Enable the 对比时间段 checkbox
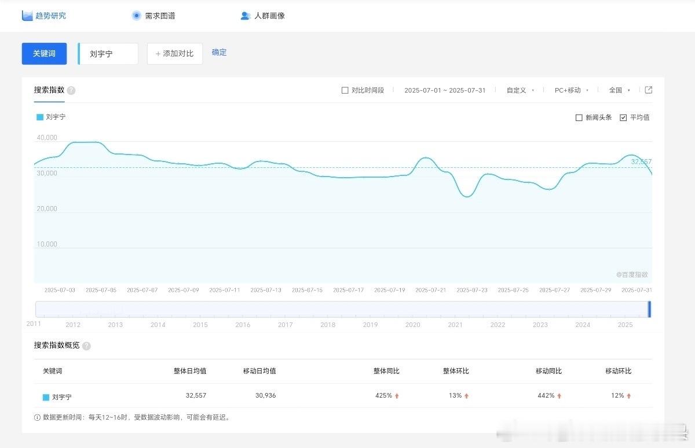Screen dimensions: 695x448 pyautogui.click(x=345, y=90)
